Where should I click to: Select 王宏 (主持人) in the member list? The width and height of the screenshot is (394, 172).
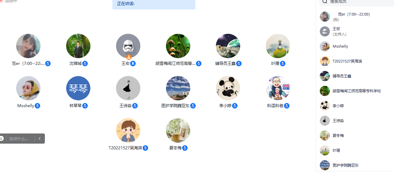(x=355, y=31)
